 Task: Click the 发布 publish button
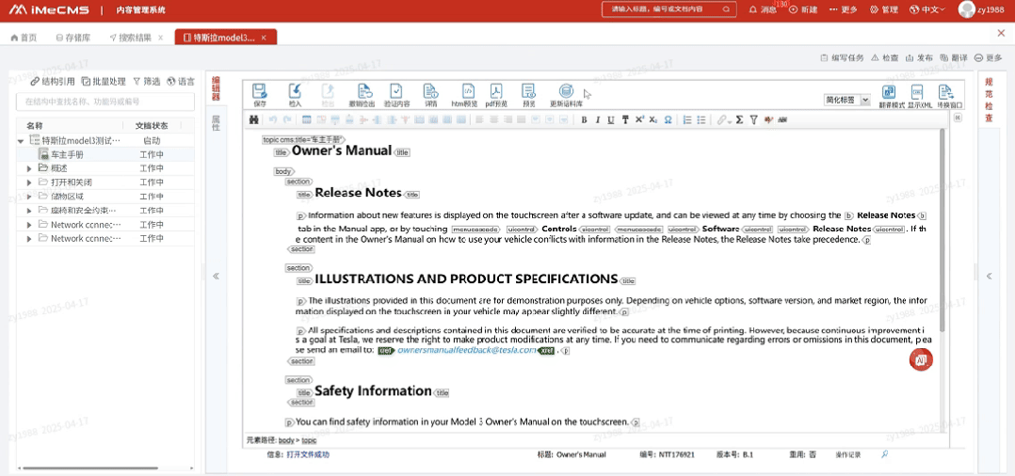coord(919,57)
